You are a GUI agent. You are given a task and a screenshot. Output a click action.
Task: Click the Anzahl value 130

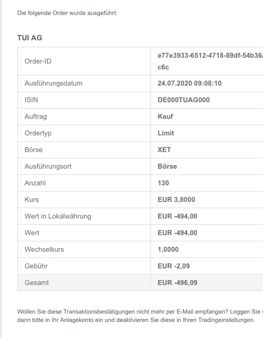click(163, 183)
